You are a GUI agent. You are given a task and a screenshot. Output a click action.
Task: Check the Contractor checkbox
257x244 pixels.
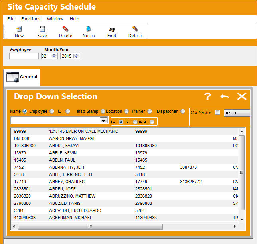[x=217, y=112]
